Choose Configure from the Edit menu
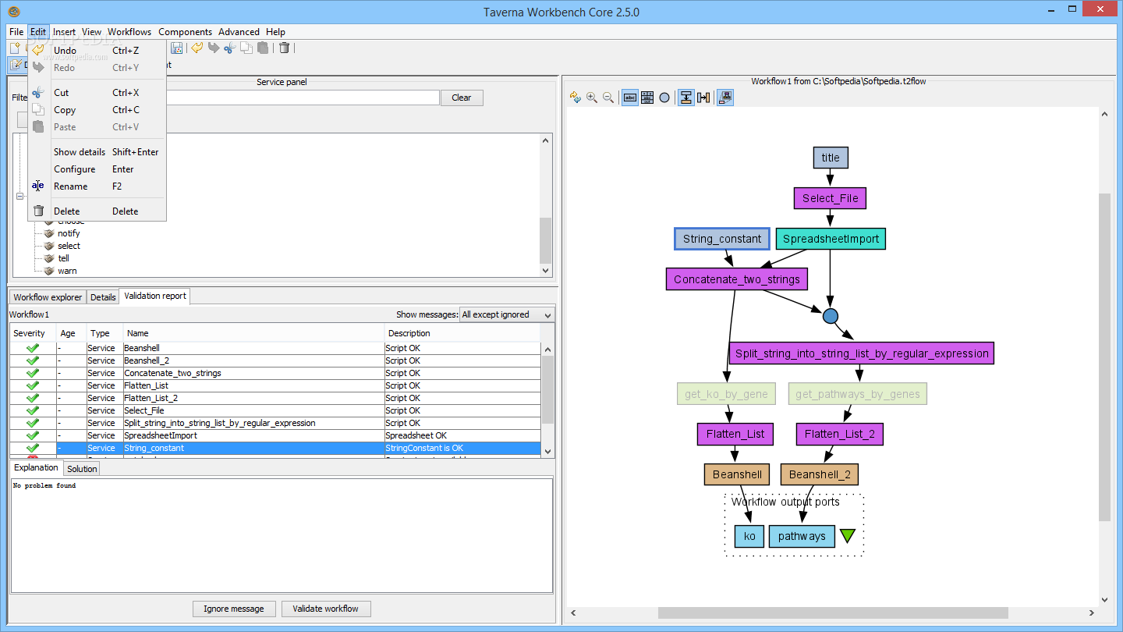Viewport: 1123px width, 632px height. tap(97, 169)
